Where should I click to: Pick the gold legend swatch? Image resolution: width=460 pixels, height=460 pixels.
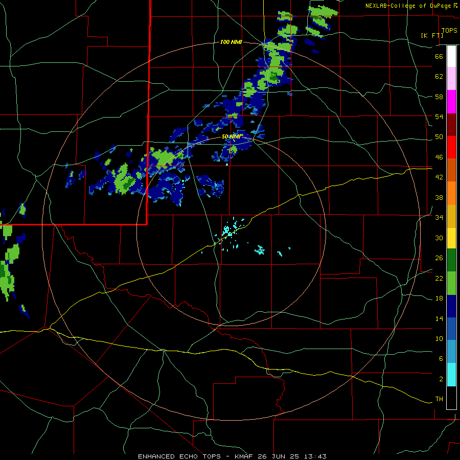[x=451, y=216]
